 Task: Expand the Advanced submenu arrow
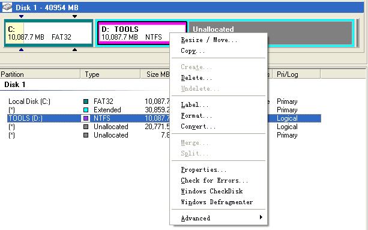tap(261, 217)
